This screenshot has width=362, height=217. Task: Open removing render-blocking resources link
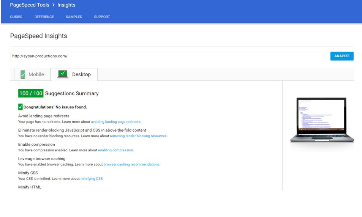tap(138, 136)
